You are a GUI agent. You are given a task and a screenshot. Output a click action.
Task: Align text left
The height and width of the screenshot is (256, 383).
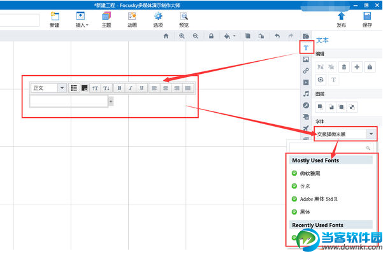pos(154,88)
